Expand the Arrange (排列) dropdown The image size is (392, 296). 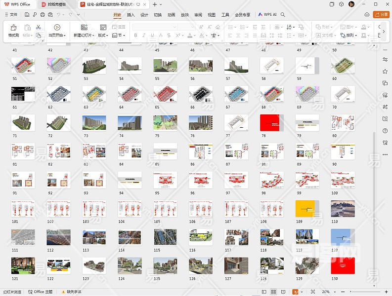(x=351, y=36)
